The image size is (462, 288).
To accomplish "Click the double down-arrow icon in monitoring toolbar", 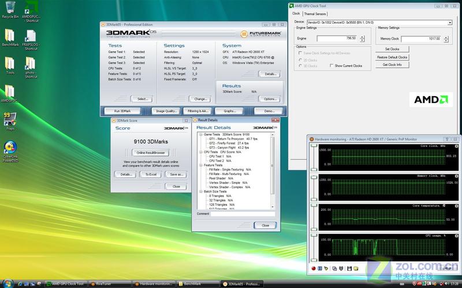I will click(341, 268).
